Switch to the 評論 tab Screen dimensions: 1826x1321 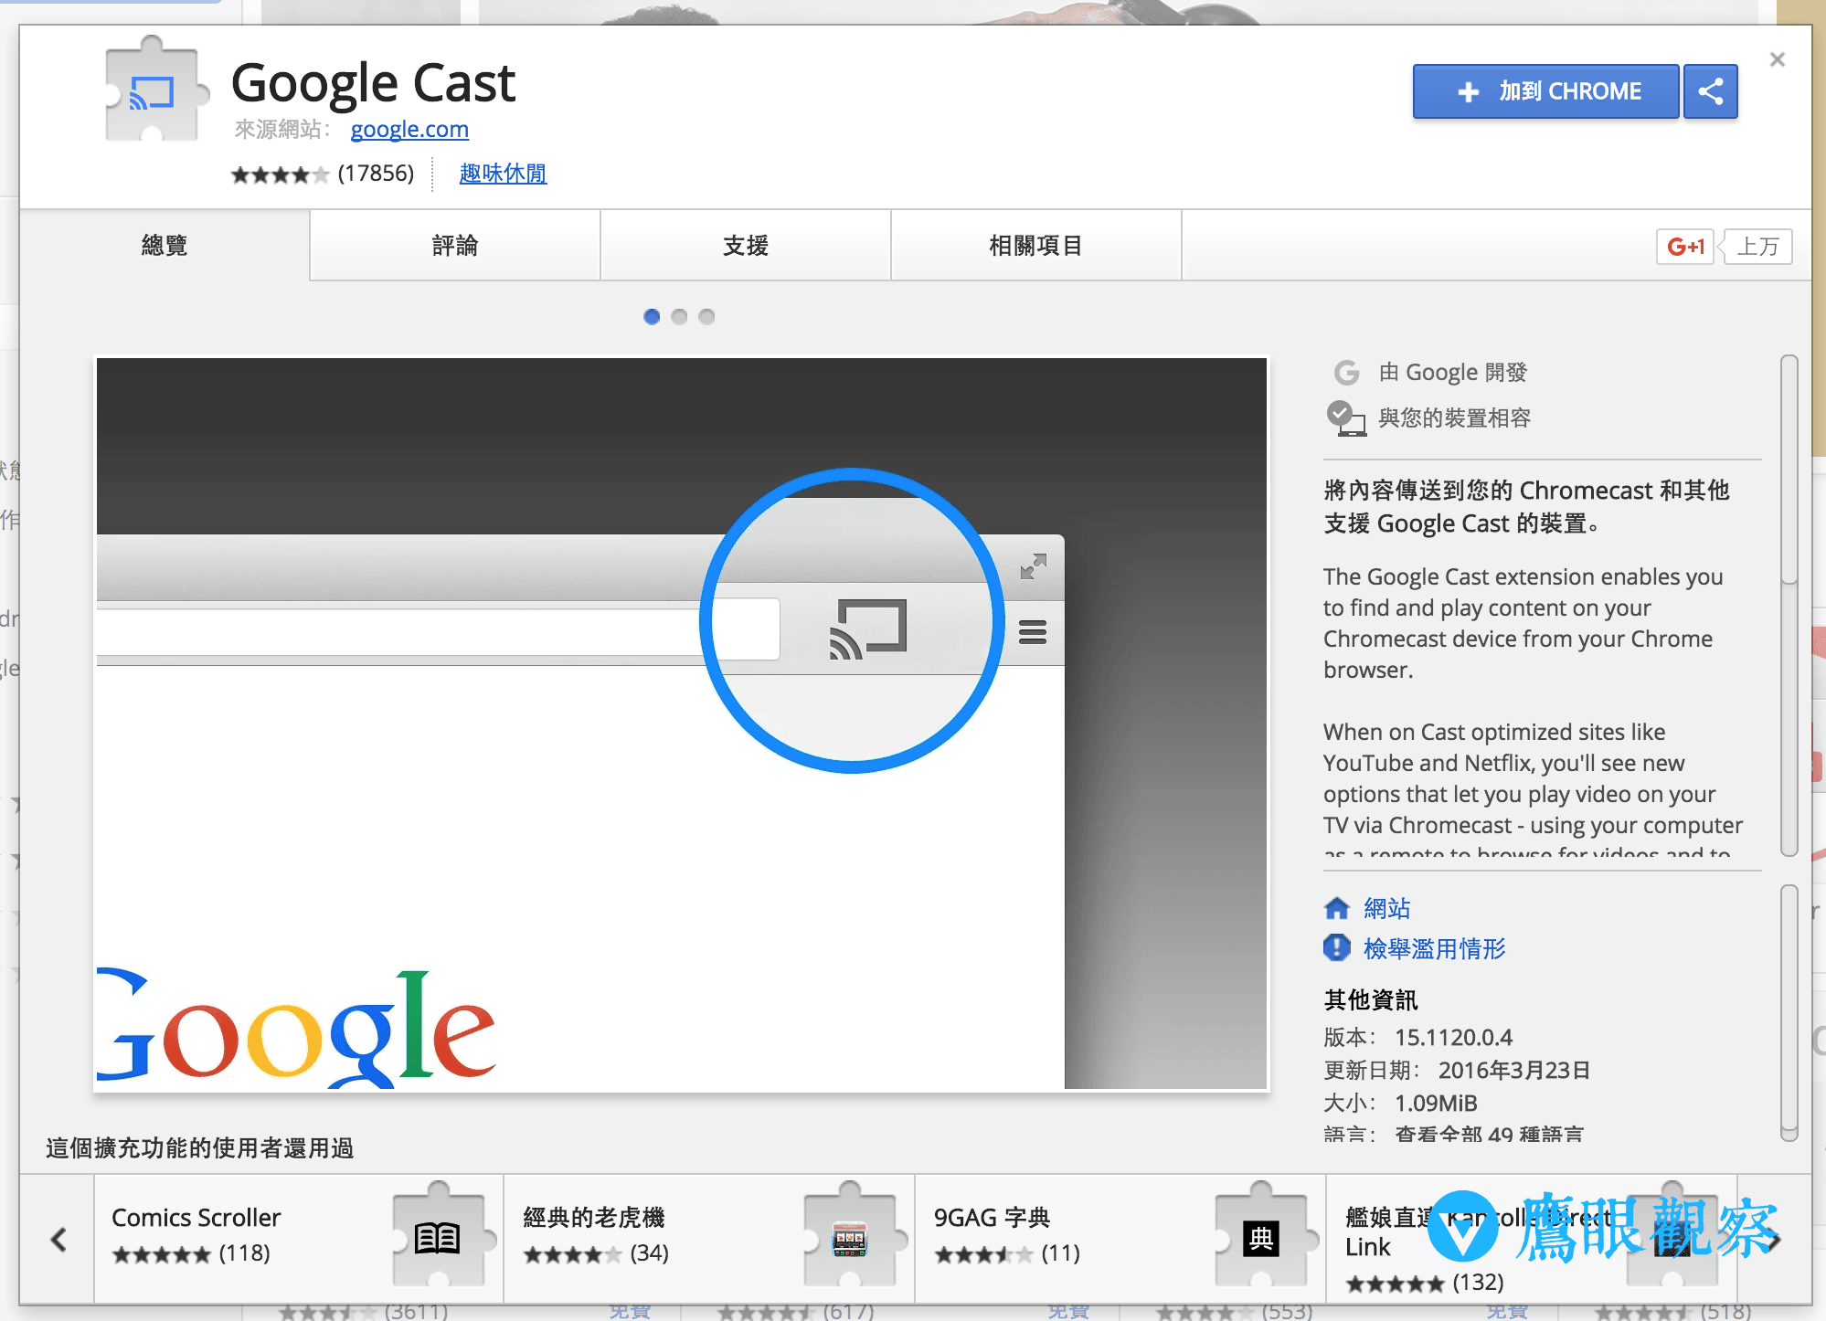(454, 245)
